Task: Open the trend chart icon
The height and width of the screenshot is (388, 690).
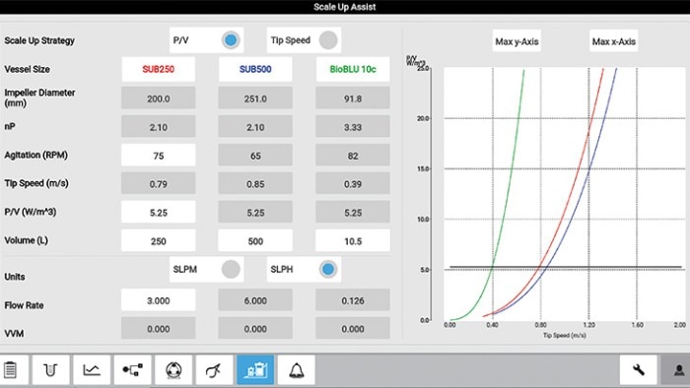Action: (92, 370)
